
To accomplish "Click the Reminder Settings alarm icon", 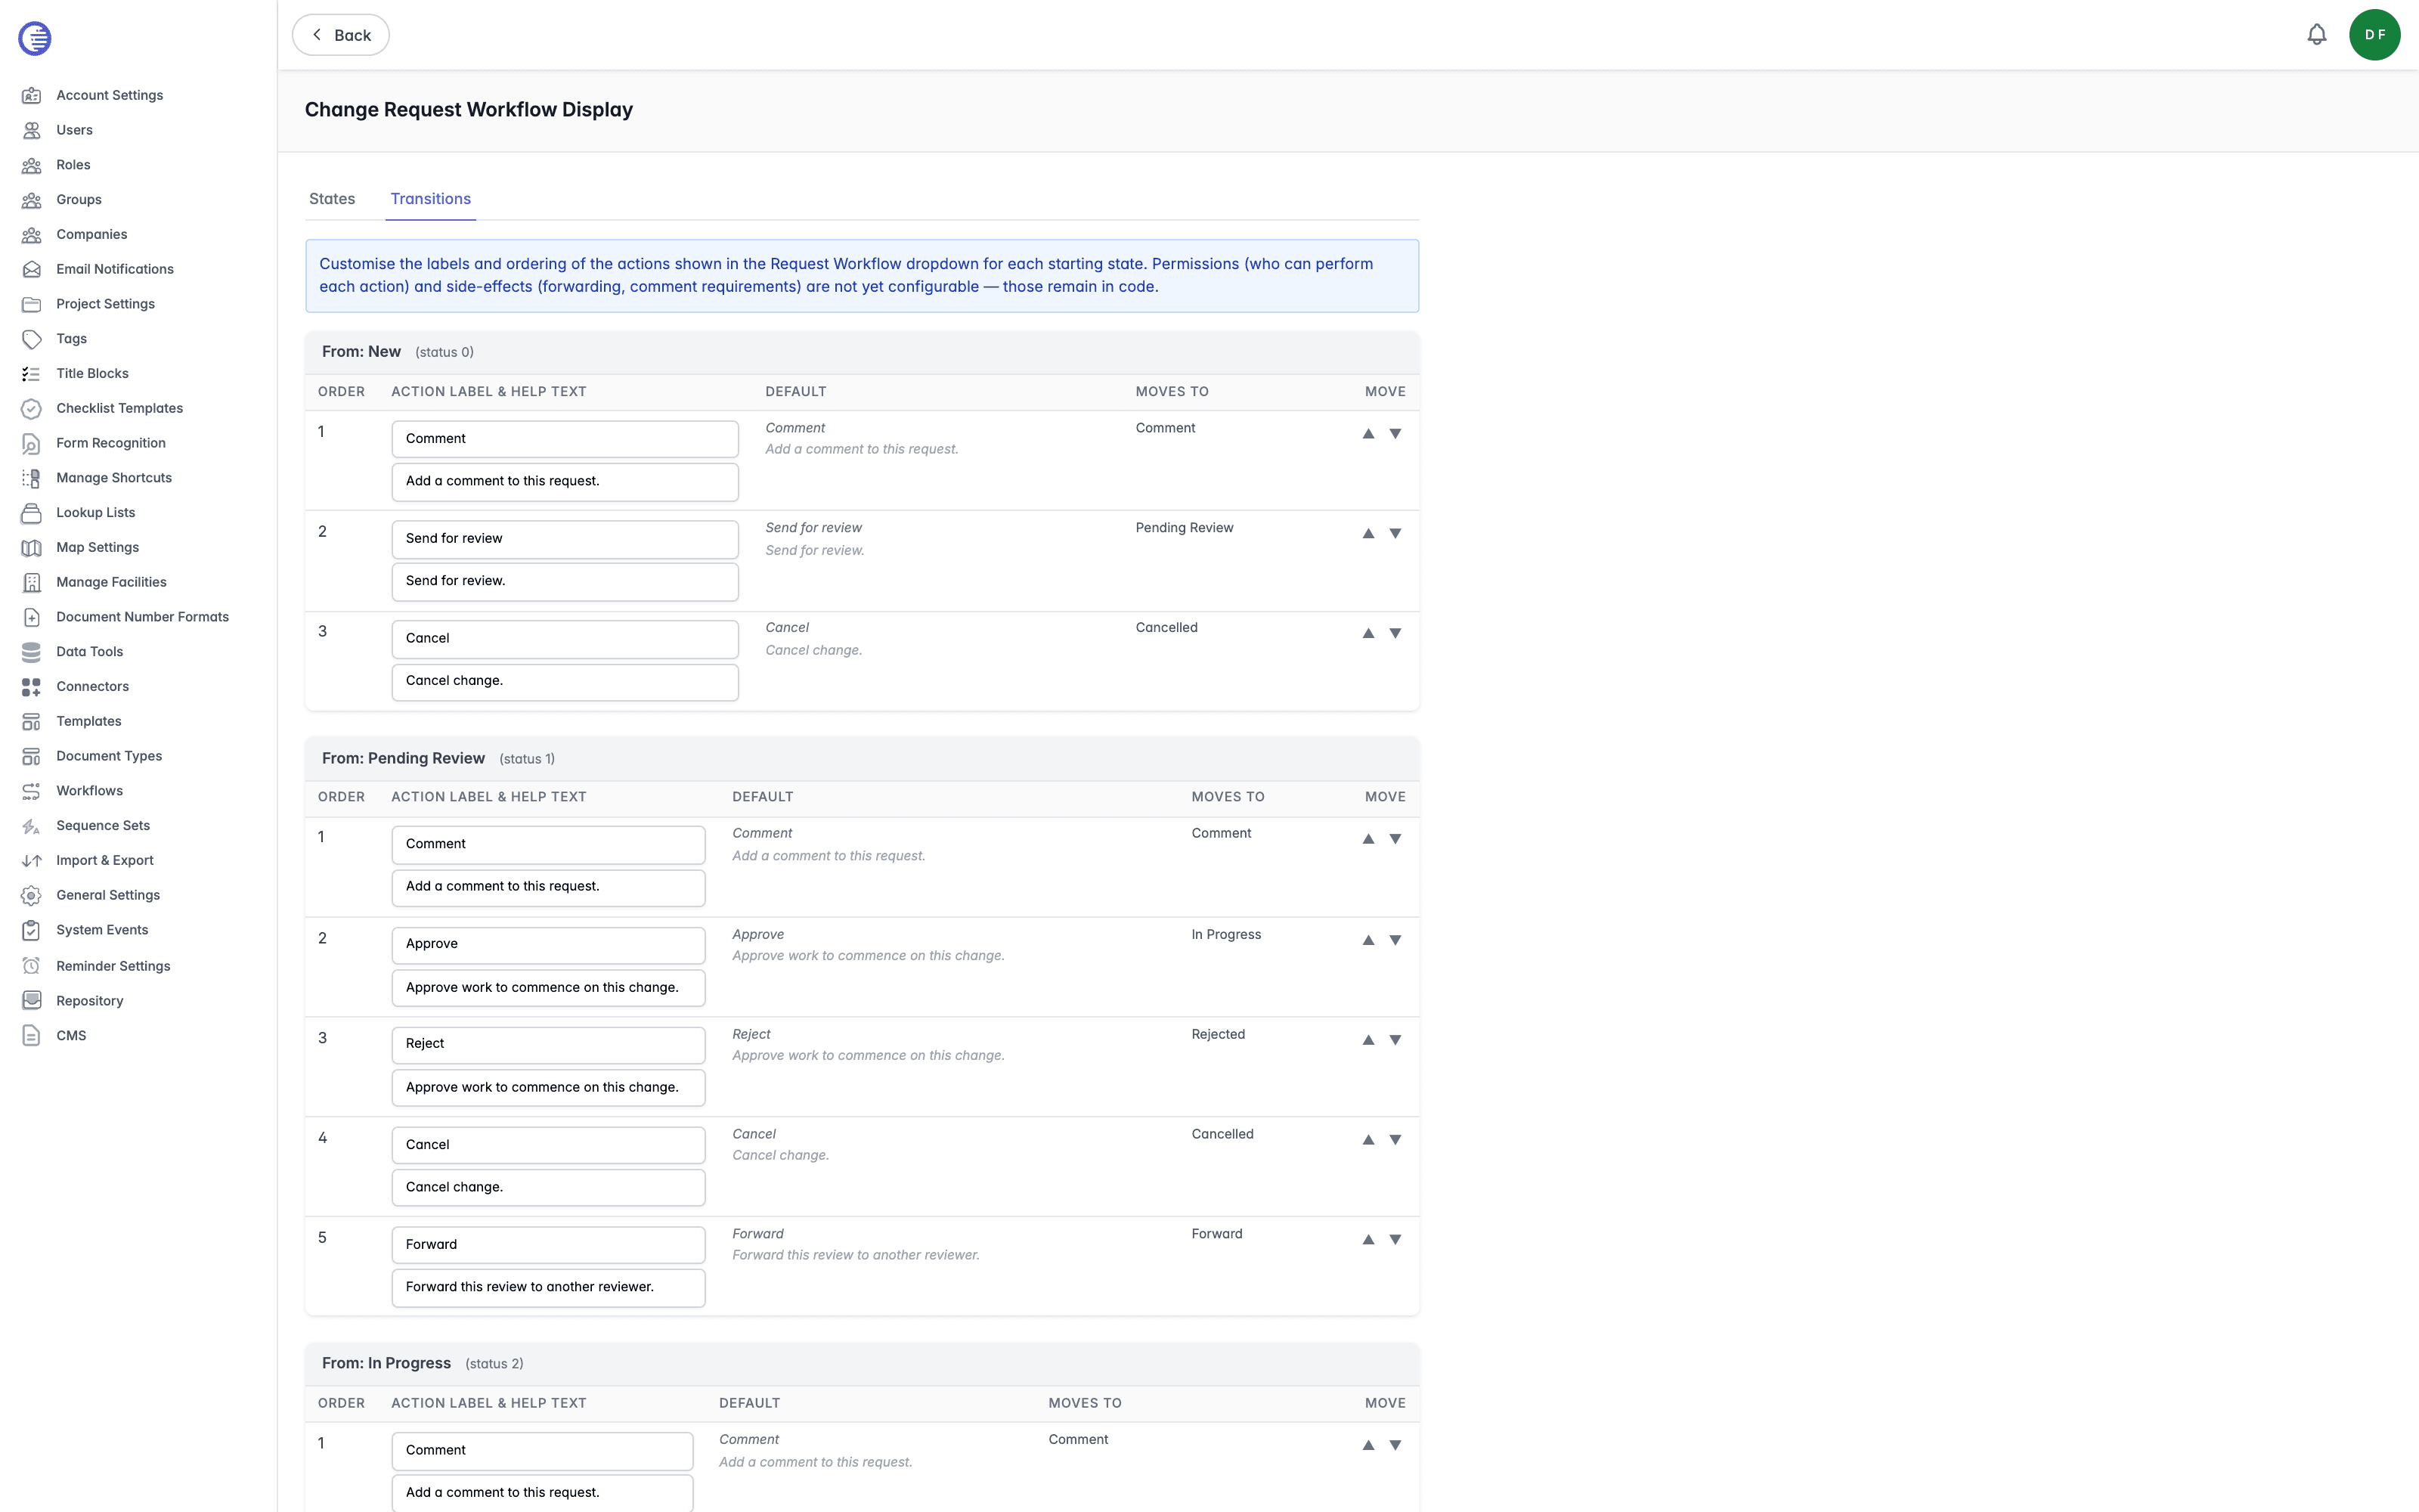I will click(x=32, y=966).
